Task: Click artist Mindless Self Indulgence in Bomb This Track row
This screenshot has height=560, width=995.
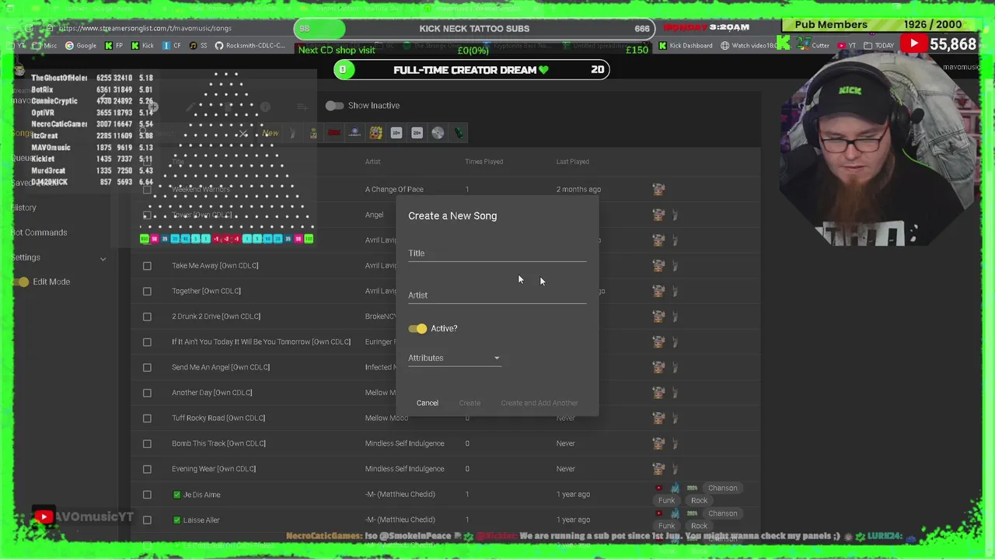Action: click(x=404, y=443)
